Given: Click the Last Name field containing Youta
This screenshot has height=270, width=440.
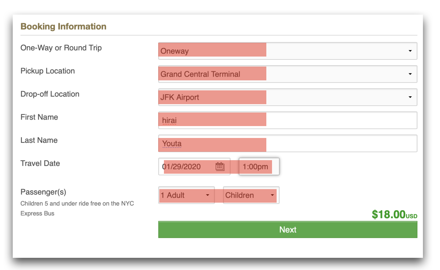Looking at the screenshot, I should pos(287,143).
